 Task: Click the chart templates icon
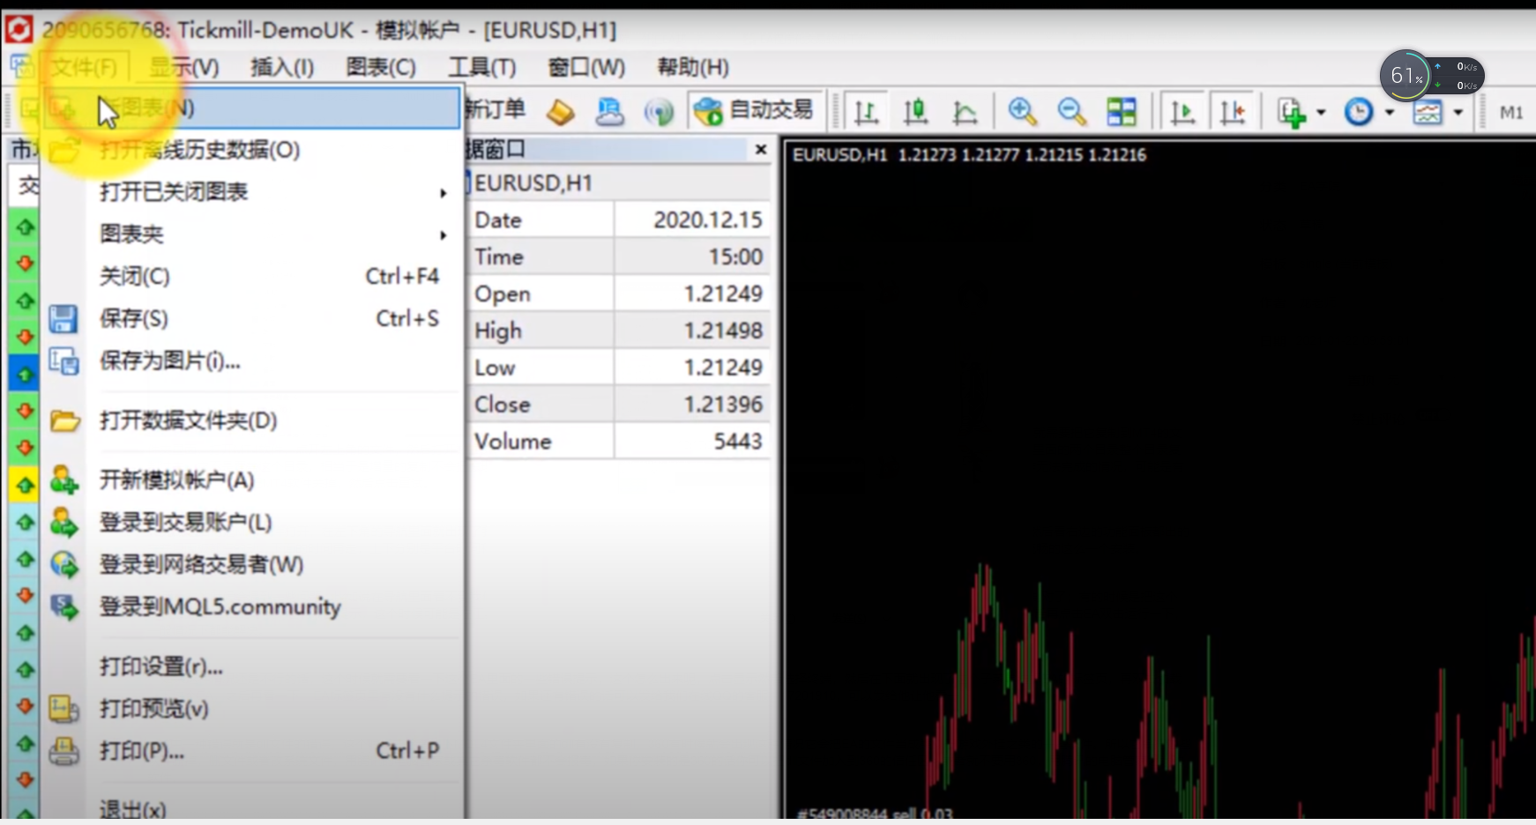pyautogui.click(x=1428, y=112)
